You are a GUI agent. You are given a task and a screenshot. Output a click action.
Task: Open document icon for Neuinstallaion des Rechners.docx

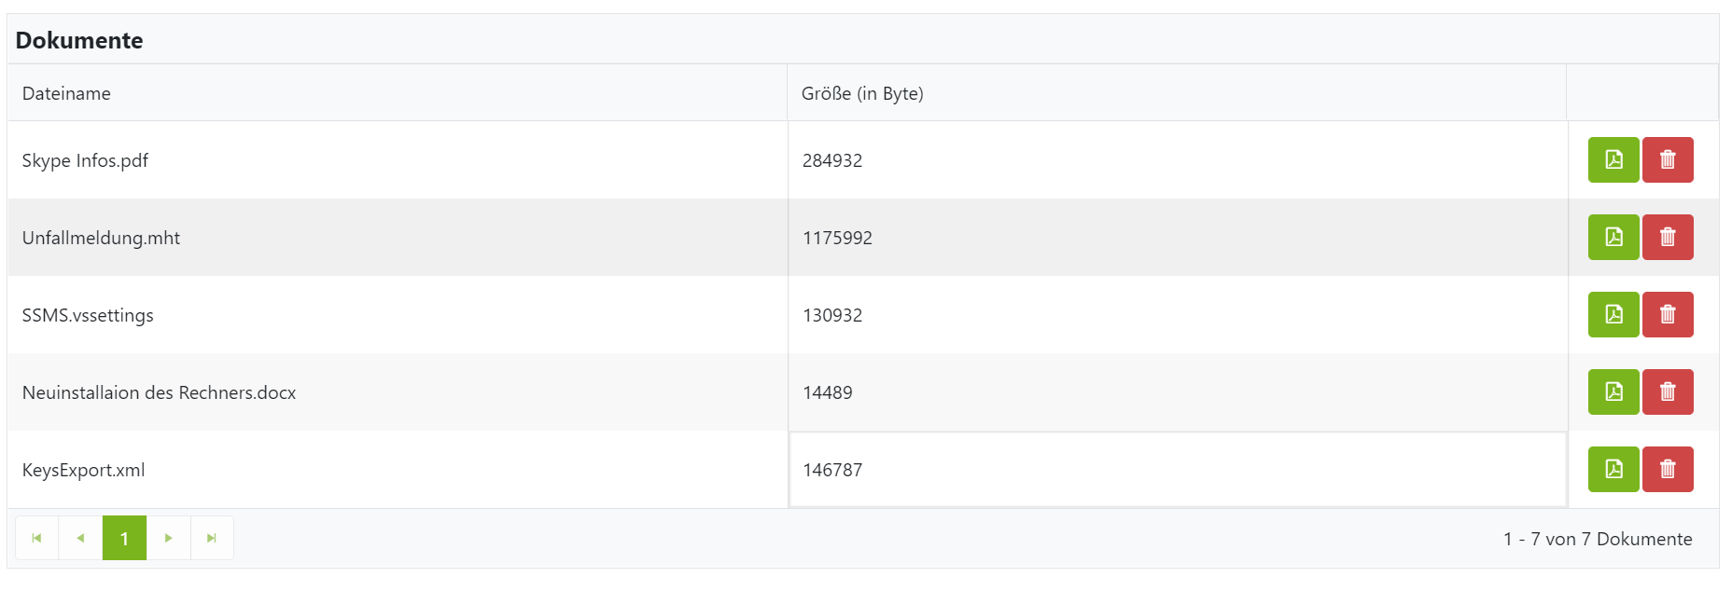(x=1613, y=391)
